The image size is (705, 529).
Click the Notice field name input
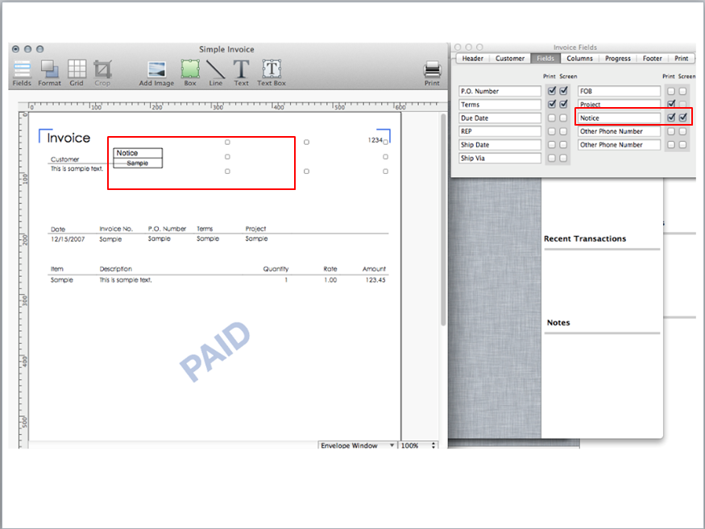[619, 118]
